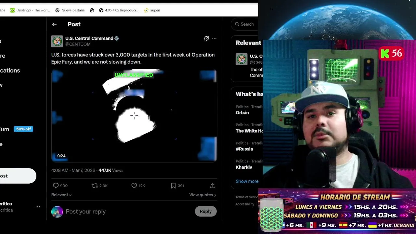Go back using the Post back arrow
416x234 pixels.
(54, 24)
